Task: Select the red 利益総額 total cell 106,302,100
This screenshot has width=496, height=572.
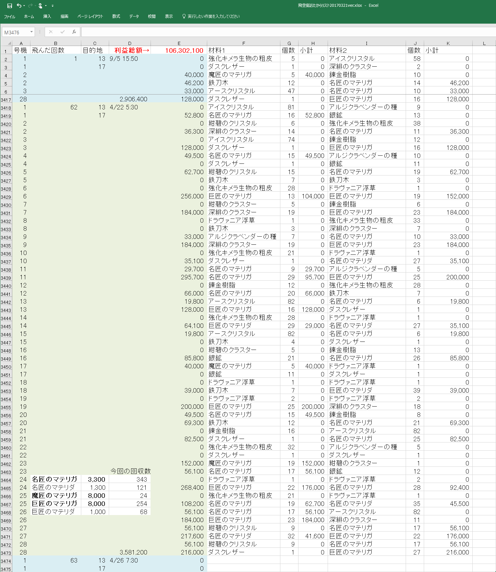Action: pos(179,50)
